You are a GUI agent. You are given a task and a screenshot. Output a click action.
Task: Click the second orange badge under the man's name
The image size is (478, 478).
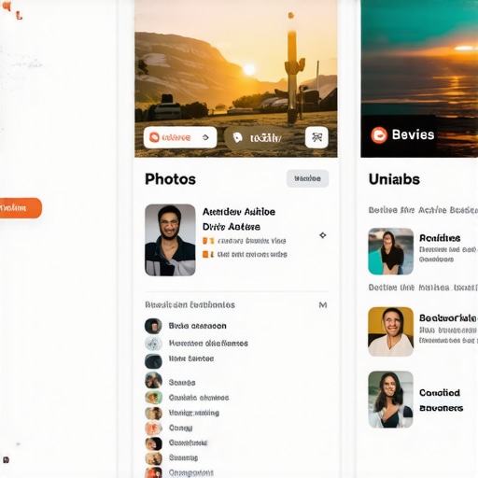click(208, 254)
